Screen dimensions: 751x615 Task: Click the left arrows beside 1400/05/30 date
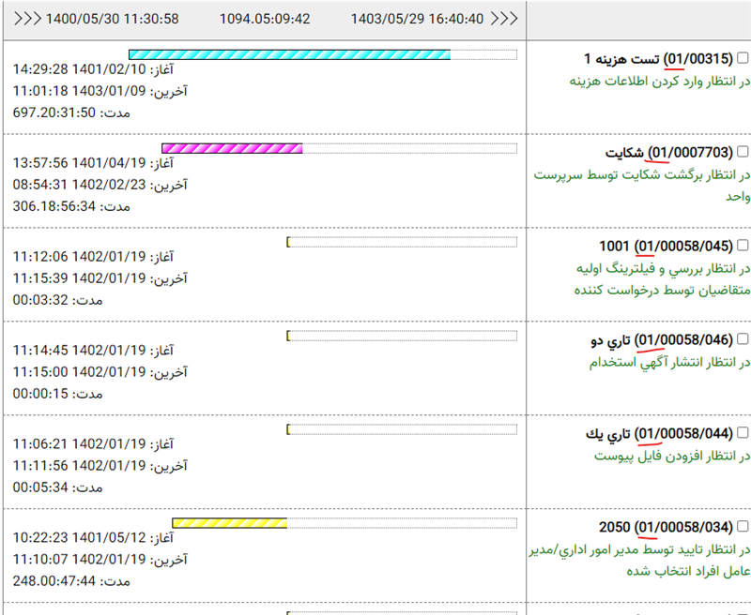(28, 19)
